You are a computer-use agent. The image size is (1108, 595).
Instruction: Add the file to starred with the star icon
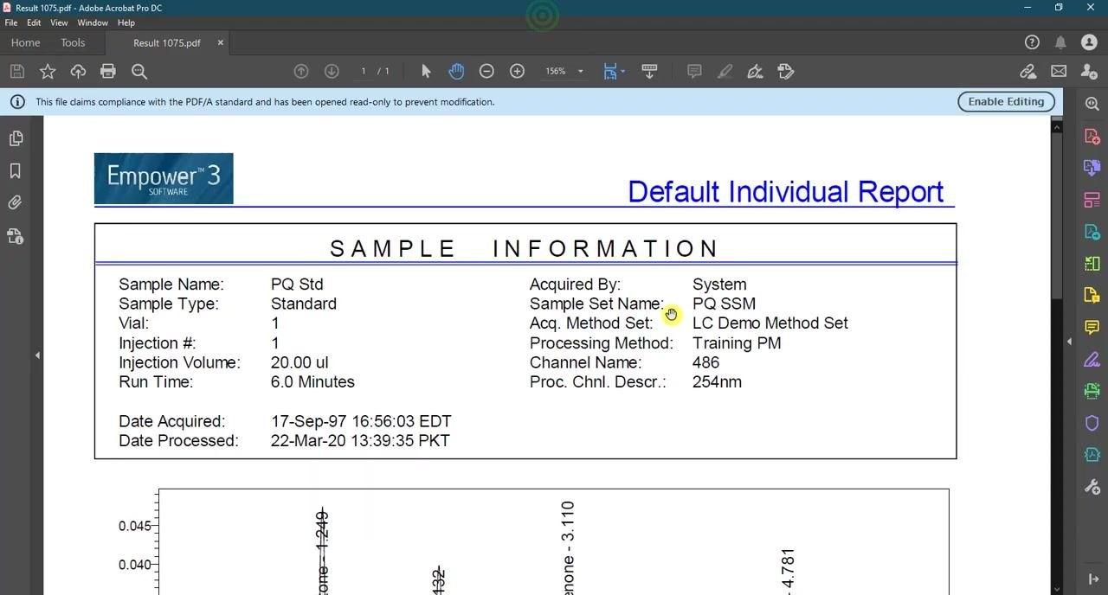pyautogui.click(x=48, y=72)
